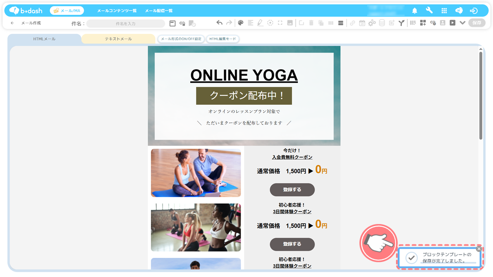Open the chat support icon
The width and height of the screenshot is (493, 277).
(x=459, y=11)
